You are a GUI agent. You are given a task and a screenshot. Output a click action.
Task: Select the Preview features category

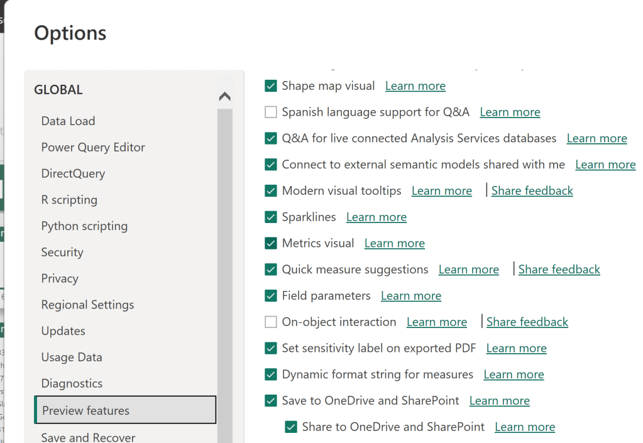coord(85,411)
